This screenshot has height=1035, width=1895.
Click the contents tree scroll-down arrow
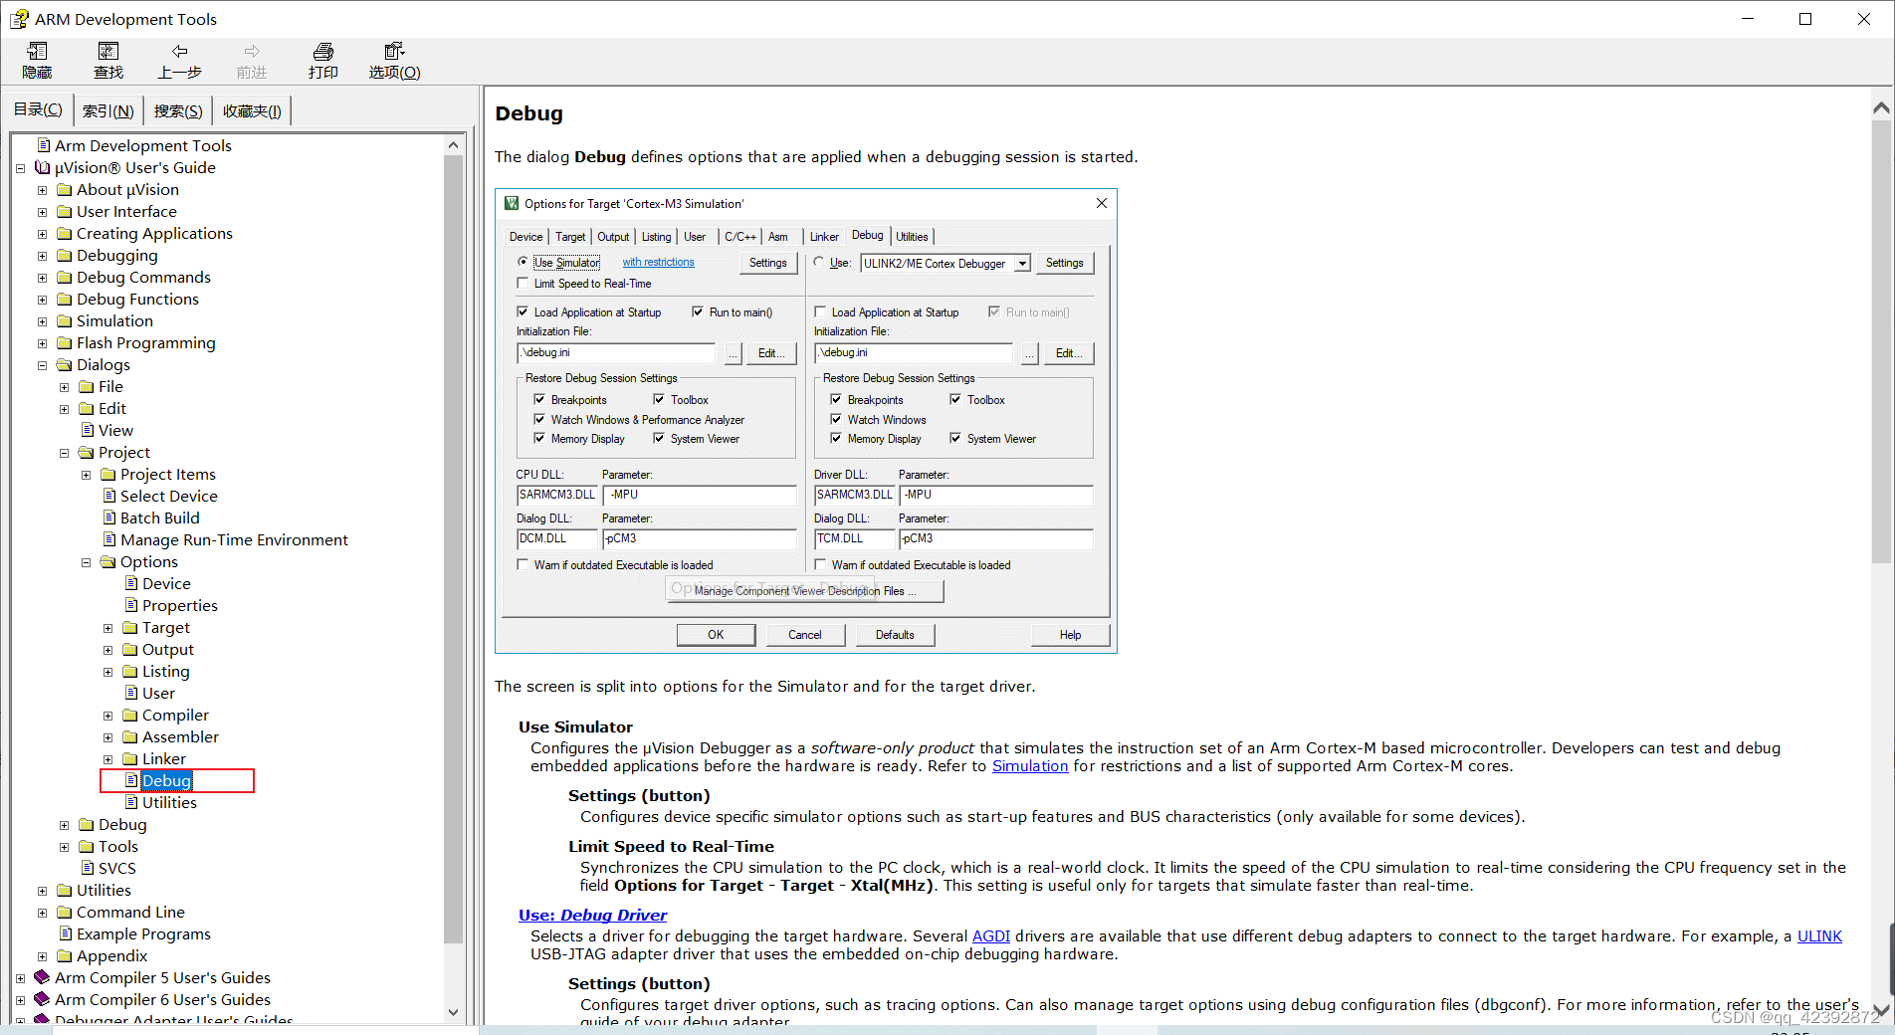click(453, 1012)
